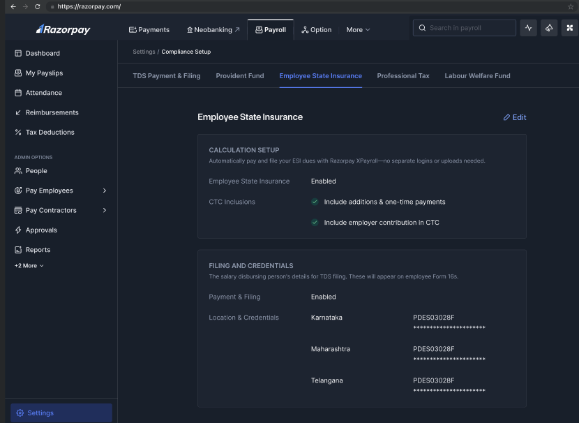Open the More dropdown in top navigation

358,30
